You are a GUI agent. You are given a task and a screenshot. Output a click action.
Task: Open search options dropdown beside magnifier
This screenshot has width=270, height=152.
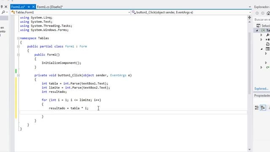pyautogui.click(x=7, y=12)
